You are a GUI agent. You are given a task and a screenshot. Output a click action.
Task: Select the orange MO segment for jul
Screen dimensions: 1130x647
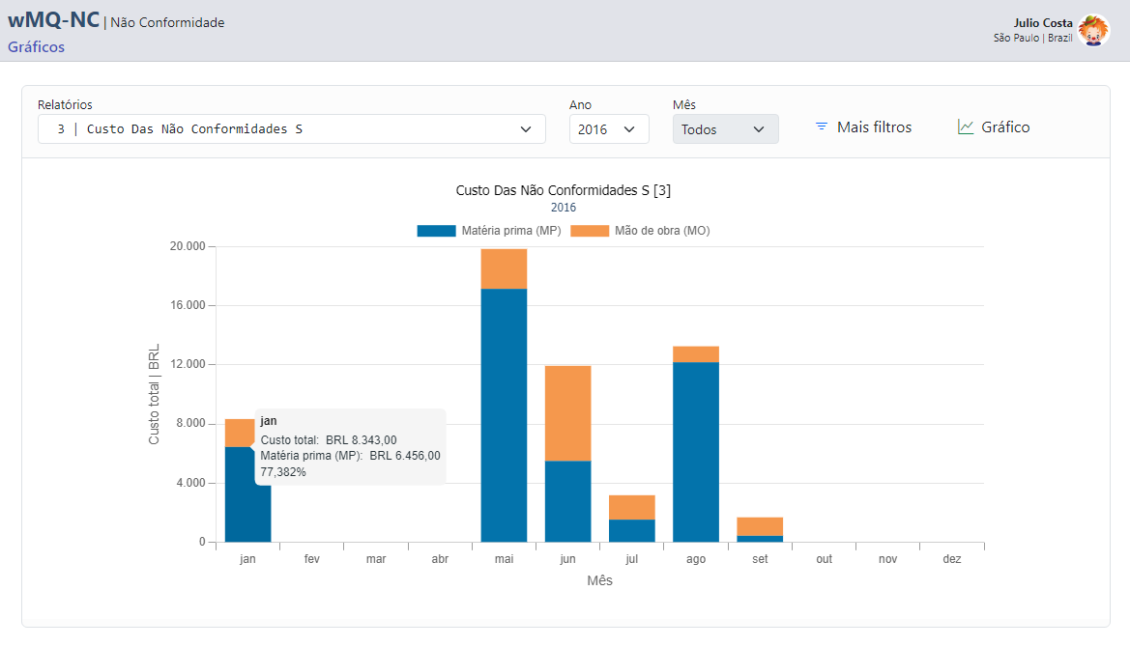point(632,507)
